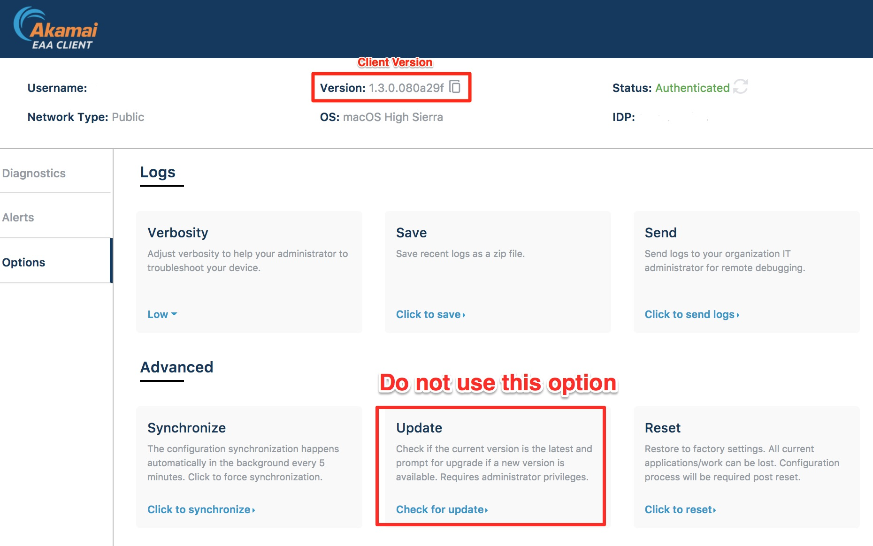This screenshot has height=546, width=873.
Task: Click to save recent logs as zip
Action: (x=430, y=314)
